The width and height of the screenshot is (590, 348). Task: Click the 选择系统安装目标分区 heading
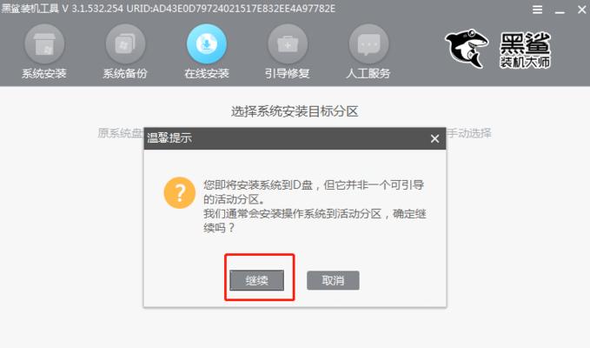(x=295, y=111)
